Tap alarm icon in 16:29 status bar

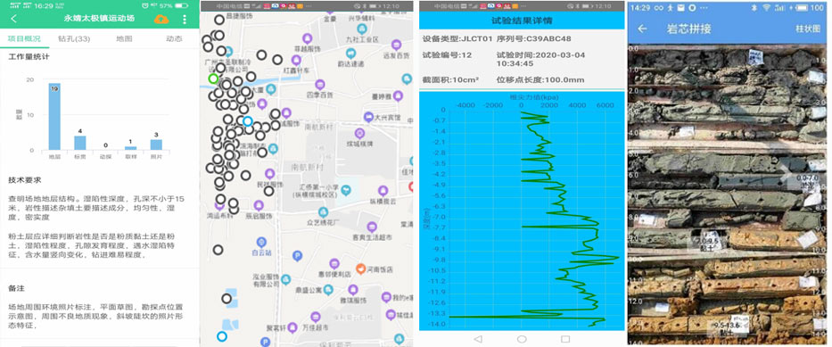(x=145, y=5)
